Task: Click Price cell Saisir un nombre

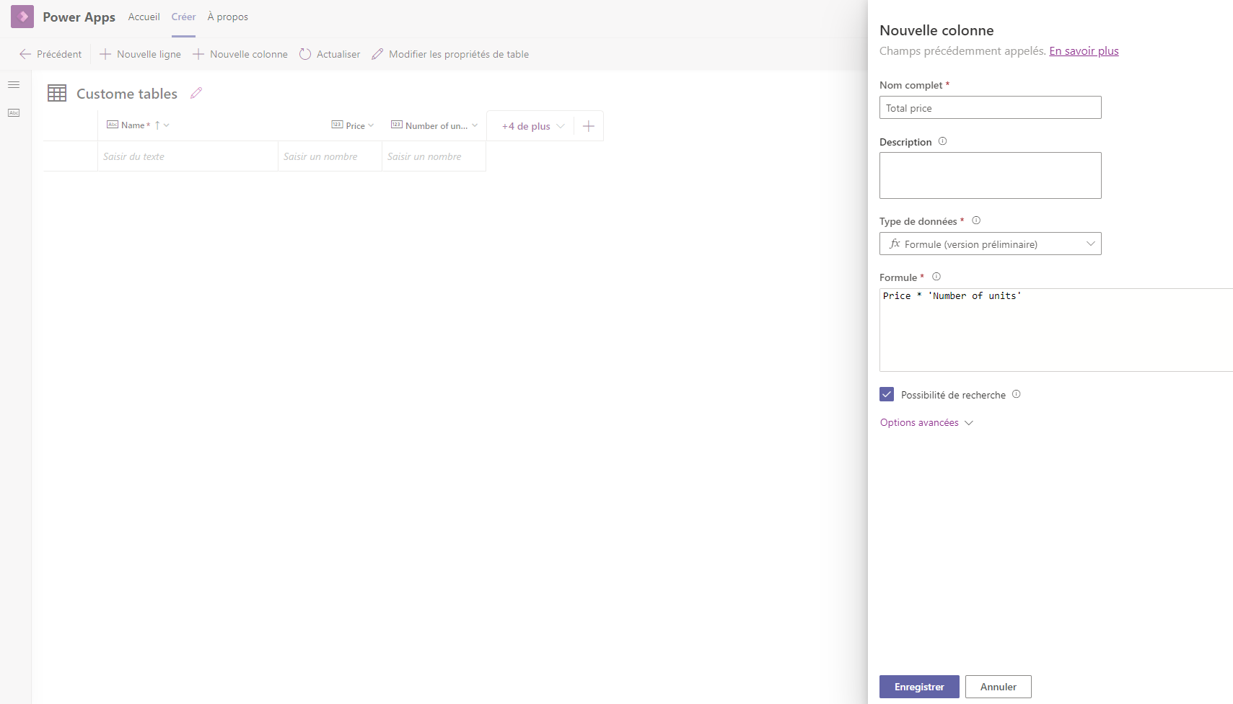Action: 330,156
